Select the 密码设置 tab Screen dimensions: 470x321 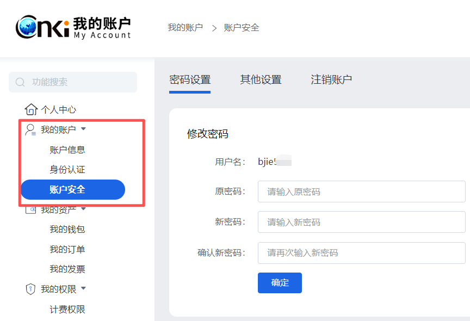click(190, 79)
